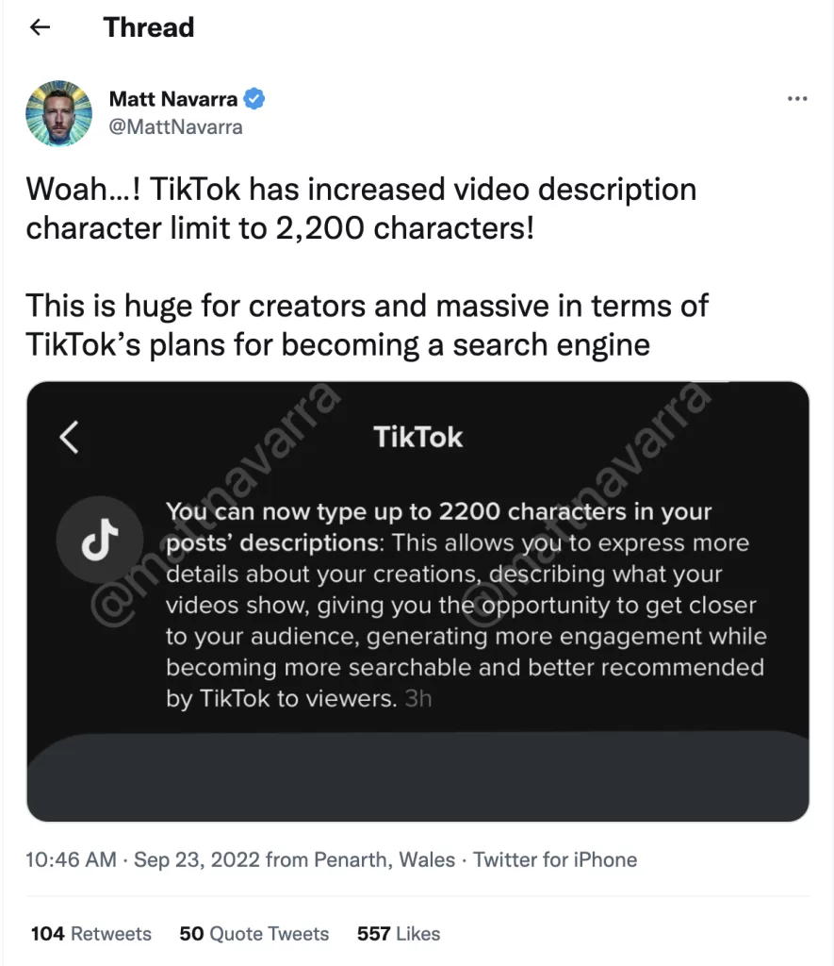
Task: View the 104 Retweets list
Action: coord(91,933)
